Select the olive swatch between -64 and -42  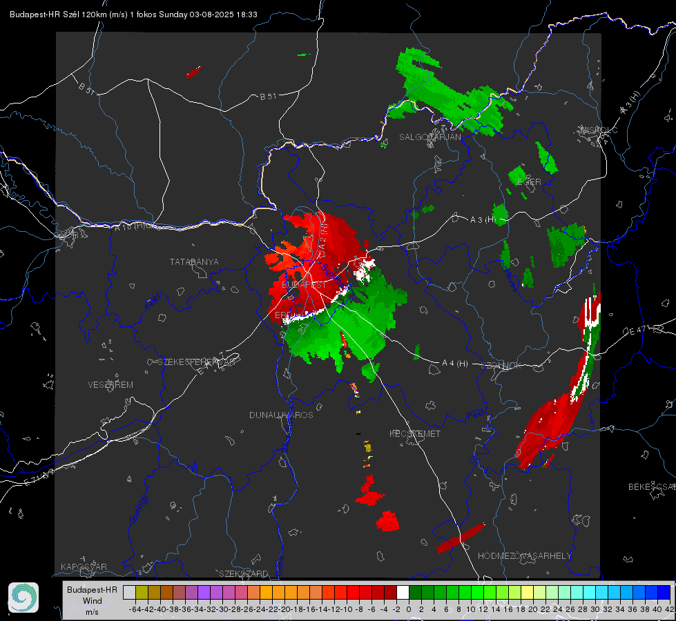click(x=142, y=593)
